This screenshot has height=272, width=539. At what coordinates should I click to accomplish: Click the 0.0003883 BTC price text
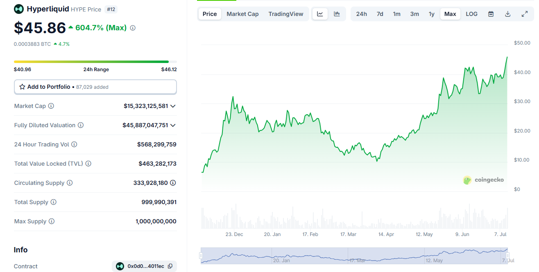(x=32, y=44)
